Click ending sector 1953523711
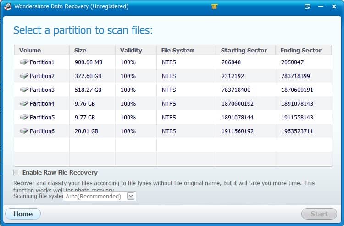This screenshot has width=344, height=226. pyautogui.click(x=297, y=131)
